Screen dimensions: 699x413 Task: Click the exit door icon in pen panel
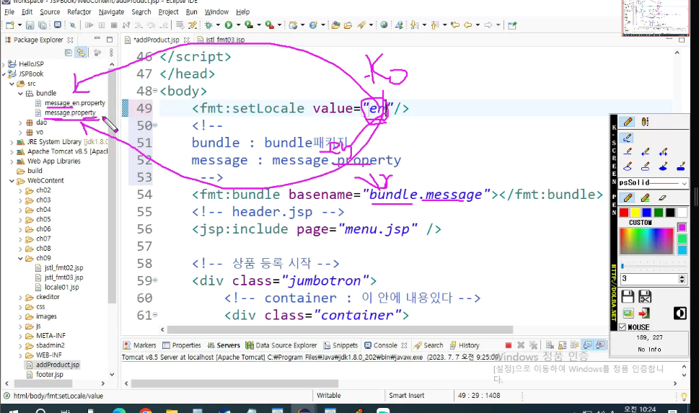(x=644, y=314)
